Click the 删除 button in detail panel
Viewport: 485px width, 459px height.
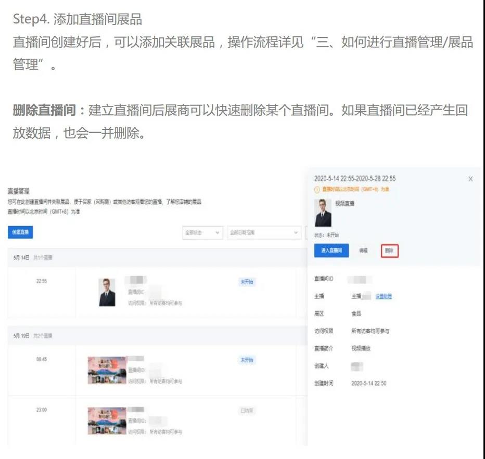(389, 251)
